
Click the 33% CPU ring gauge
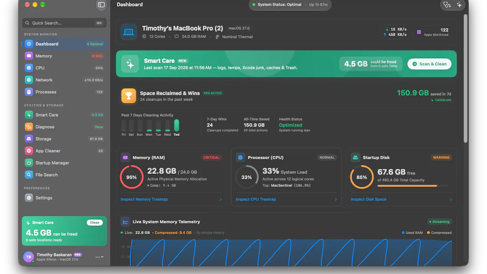point(247,177)
